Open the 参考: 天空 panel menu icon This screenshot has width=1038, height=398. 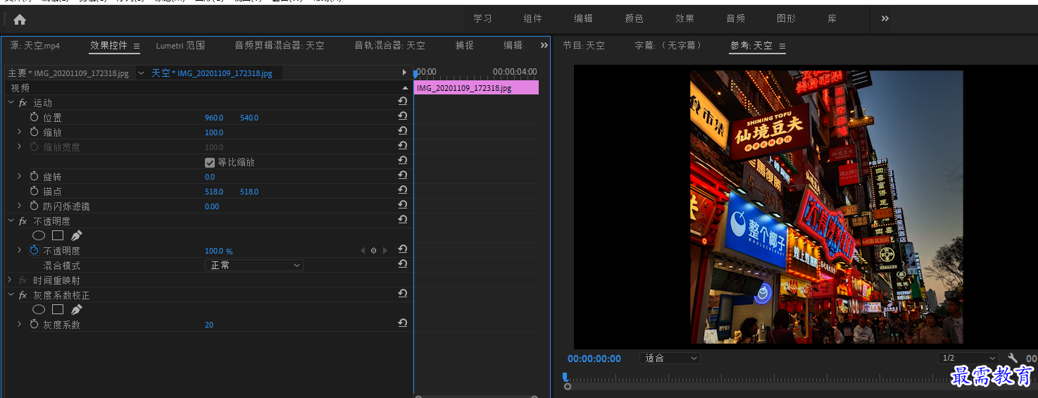tap(782, 46)
